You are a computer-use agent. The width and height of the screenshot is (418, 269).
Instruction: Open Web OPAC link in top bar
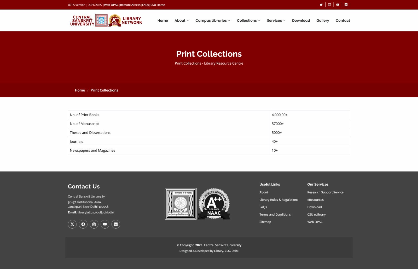tap(111, 5)
